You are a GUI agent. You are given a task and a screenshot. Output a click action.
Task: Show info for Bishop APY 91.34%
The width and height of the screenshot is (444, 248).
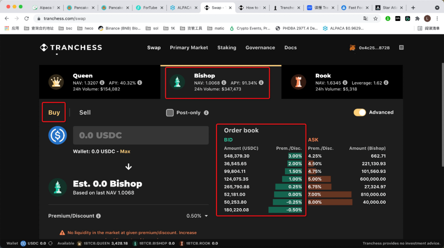point(261,83)
